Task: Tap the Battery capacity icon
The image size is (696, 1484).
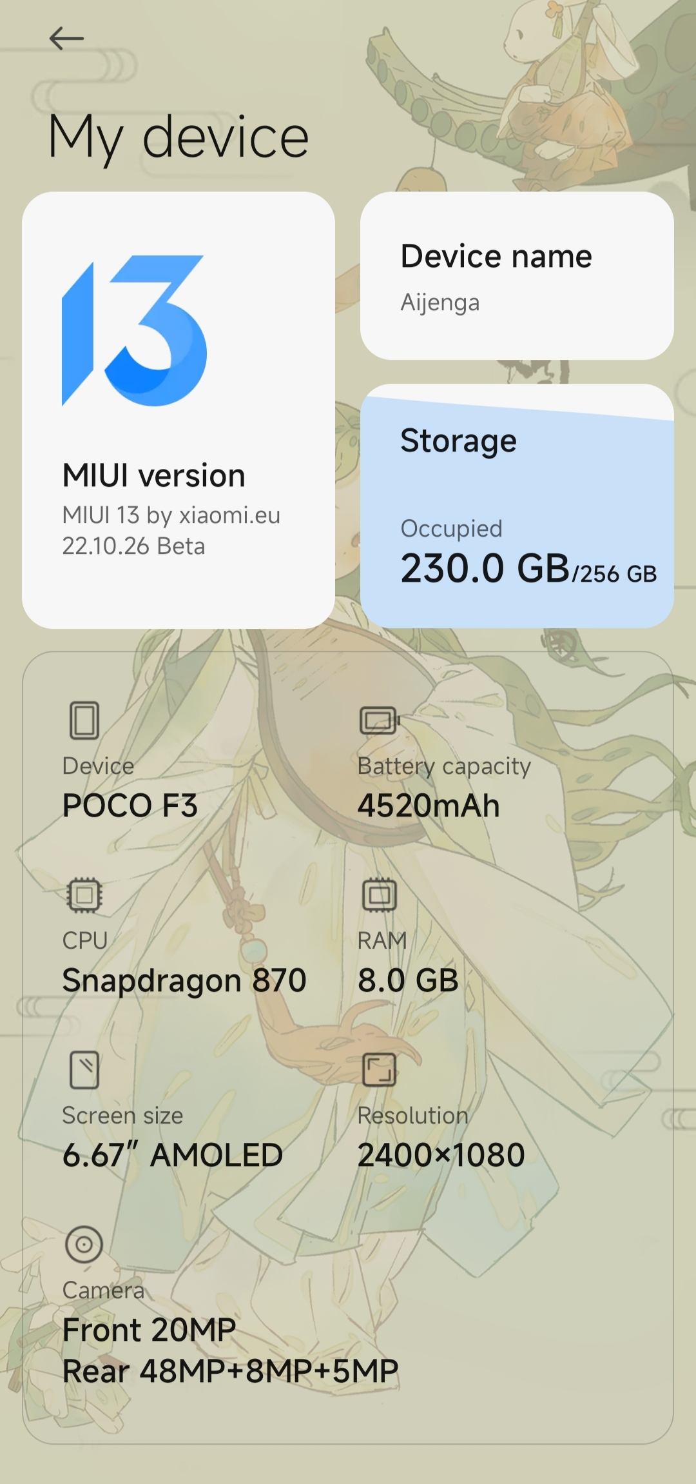Action: (x=380, y=720)
